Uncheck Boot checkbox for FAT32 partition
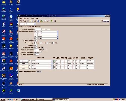Viewport: 126px width, 101px height. [54, 61]
